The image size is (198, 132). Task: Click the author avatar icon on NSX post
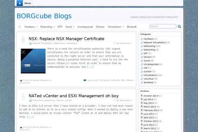click(x=21, y=80)
